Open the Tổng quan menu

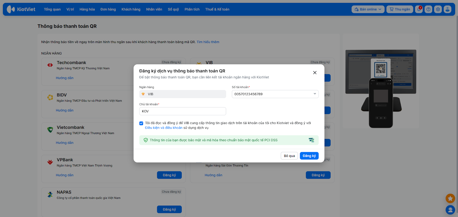coord(52,9)
